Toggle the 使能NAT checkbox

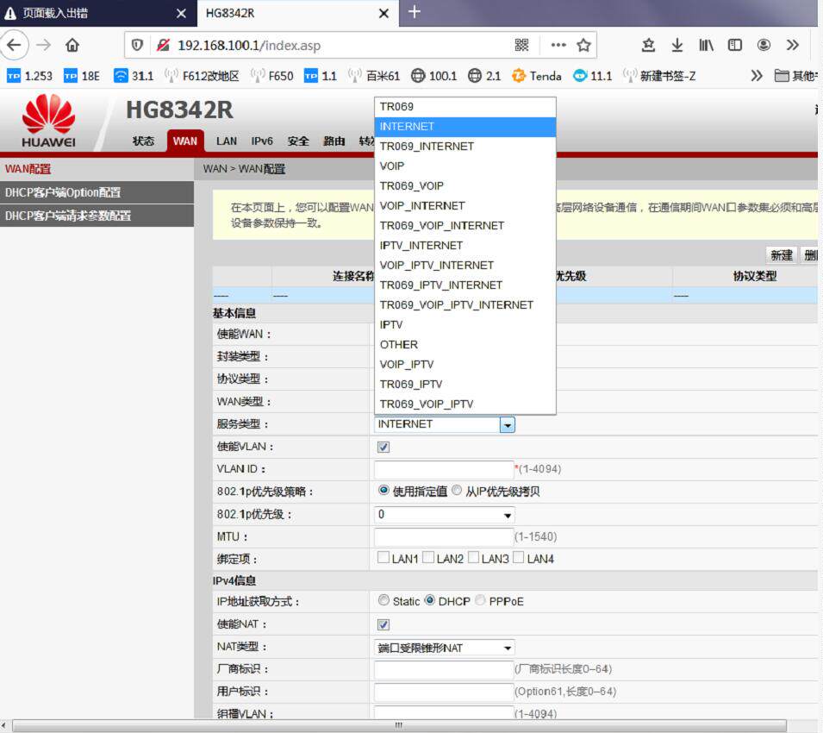tap(383, 624)
